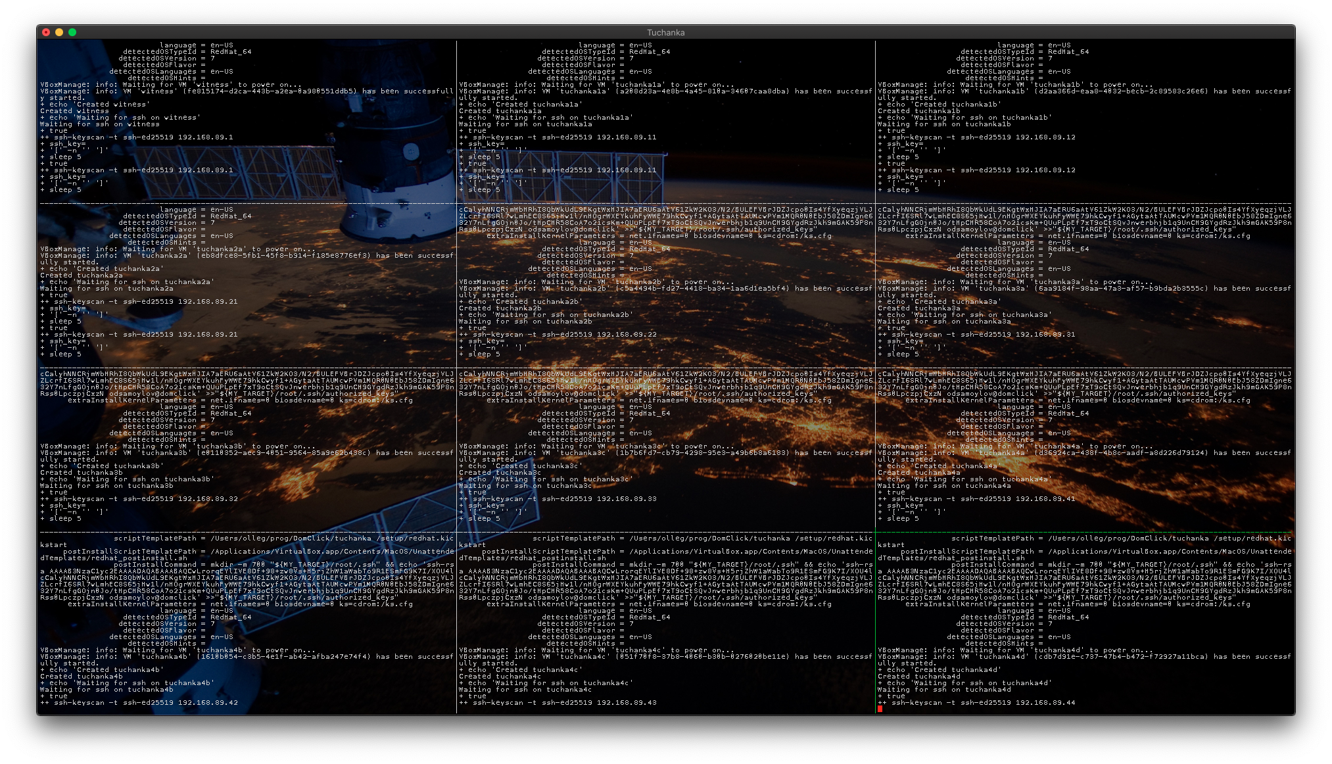Select the tuchanka3a terminal pane
The height and width of the screenshot is (764, 1332).
click(1085, 286)
